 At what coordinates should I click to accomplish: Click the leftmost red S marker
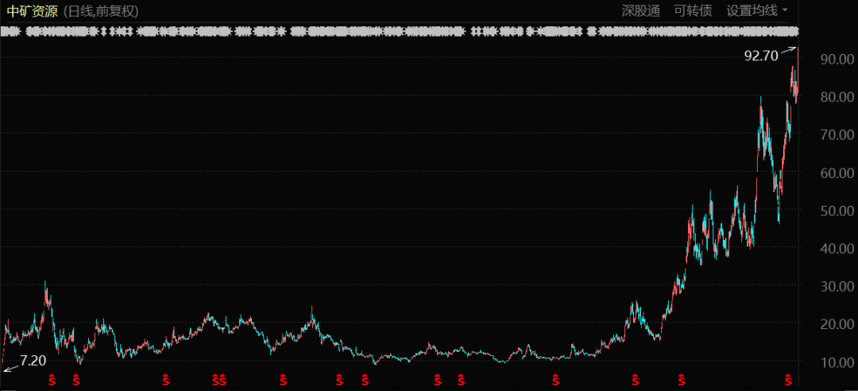click(x=52, y=380)
